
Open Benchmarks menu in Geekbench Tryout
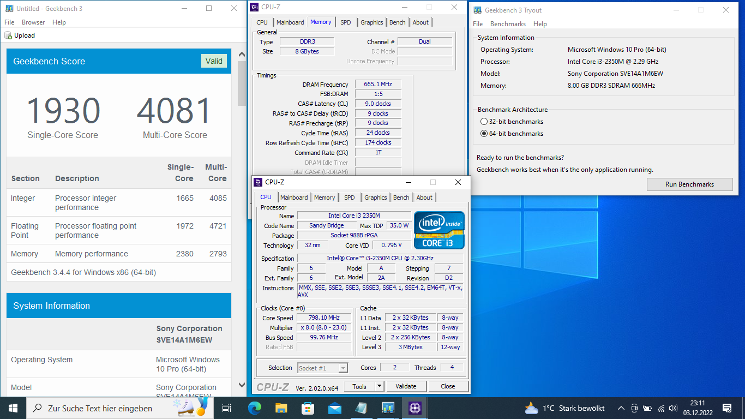point(508,24)
